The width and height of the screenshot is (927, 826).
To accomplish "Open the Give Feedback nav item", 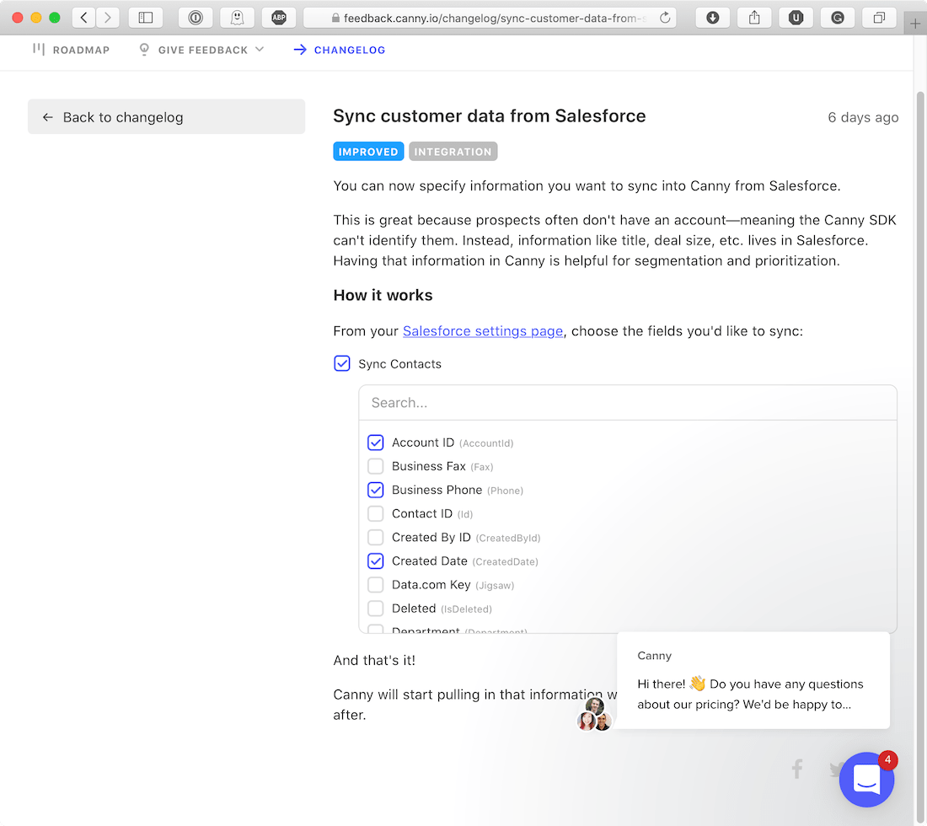I will 201,50.
